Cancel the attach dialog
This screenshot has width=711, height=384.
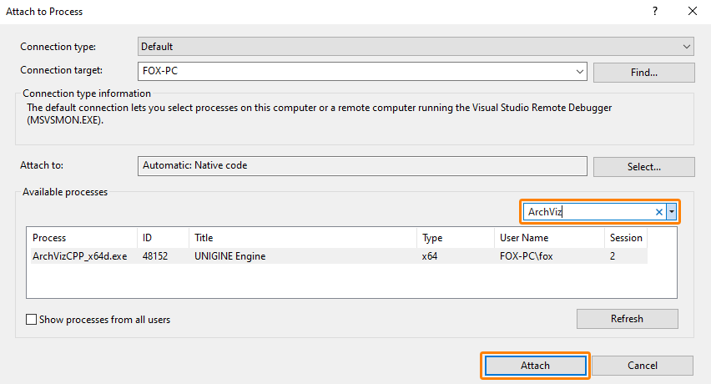[643, 366]
